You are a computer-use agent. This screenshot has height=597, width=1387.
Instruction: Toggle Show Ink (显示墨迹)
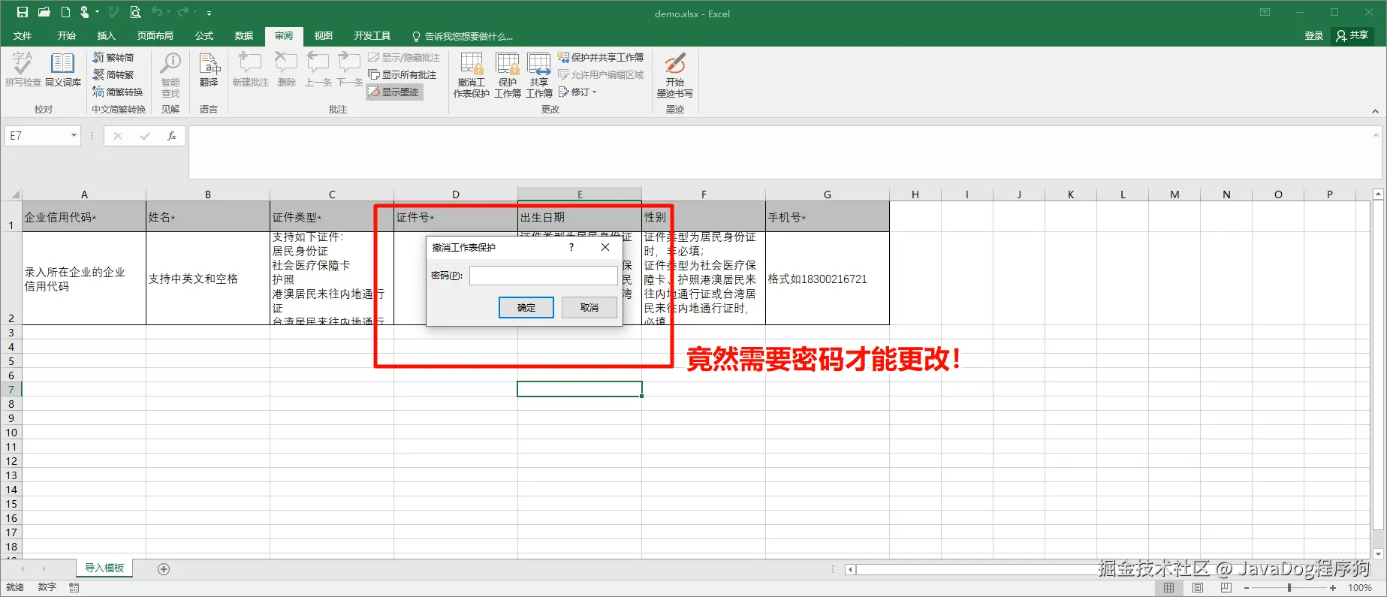click(394, 92)
